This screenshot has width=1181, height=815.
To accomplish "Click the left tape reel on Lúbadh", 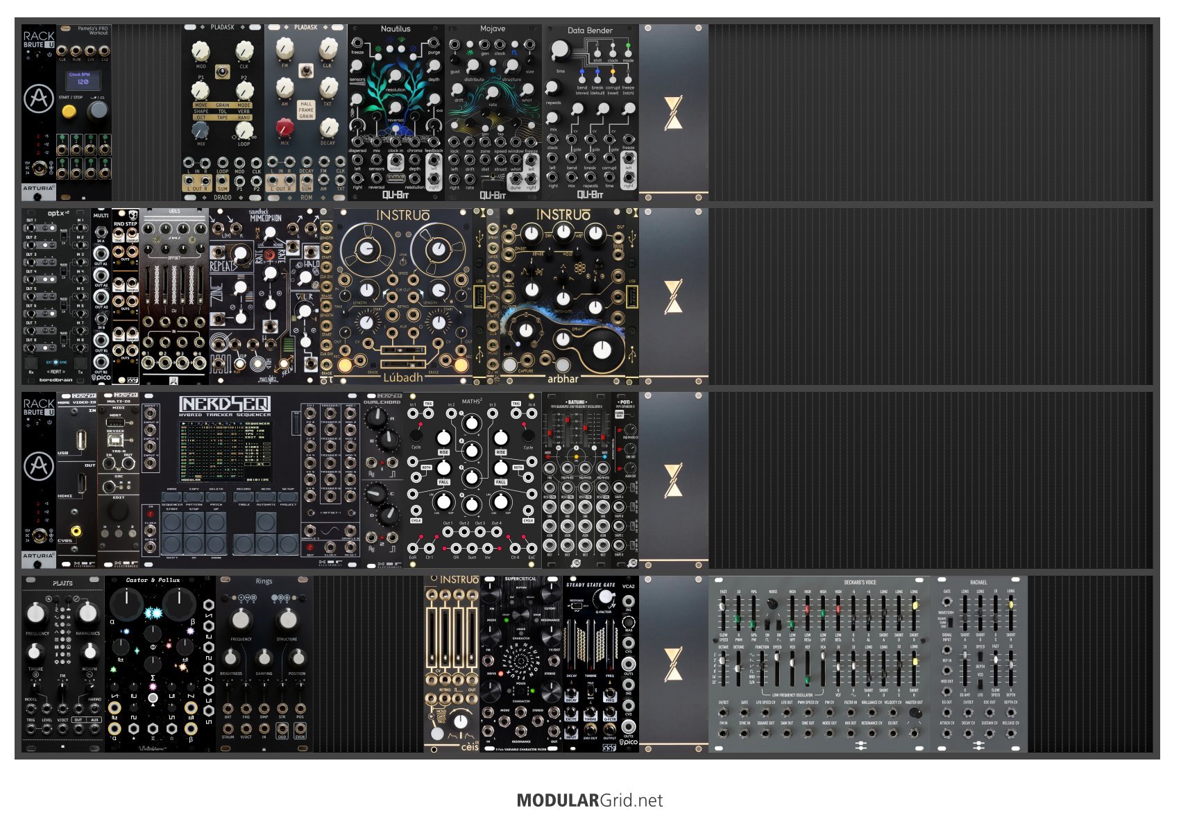I will click(366, 248).
